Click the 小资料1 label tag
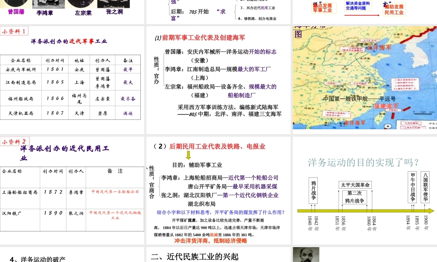This screenshot has height=262, width=437. tap(14, 31)
